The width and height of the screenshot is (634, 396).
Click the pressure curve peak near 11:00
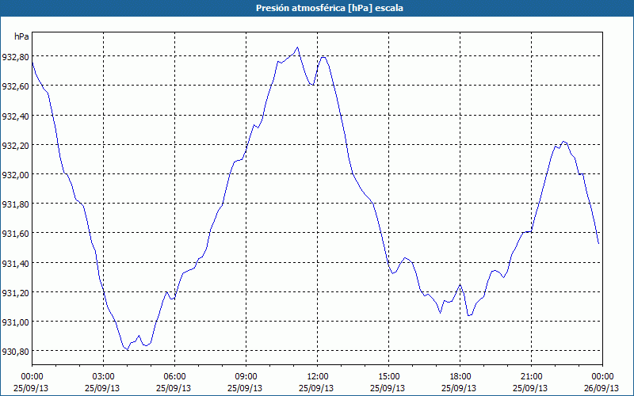(x=298, y=48)
